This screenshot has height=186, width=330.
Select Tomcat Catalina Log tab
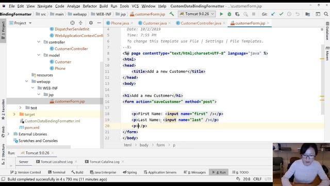point(104,162)
